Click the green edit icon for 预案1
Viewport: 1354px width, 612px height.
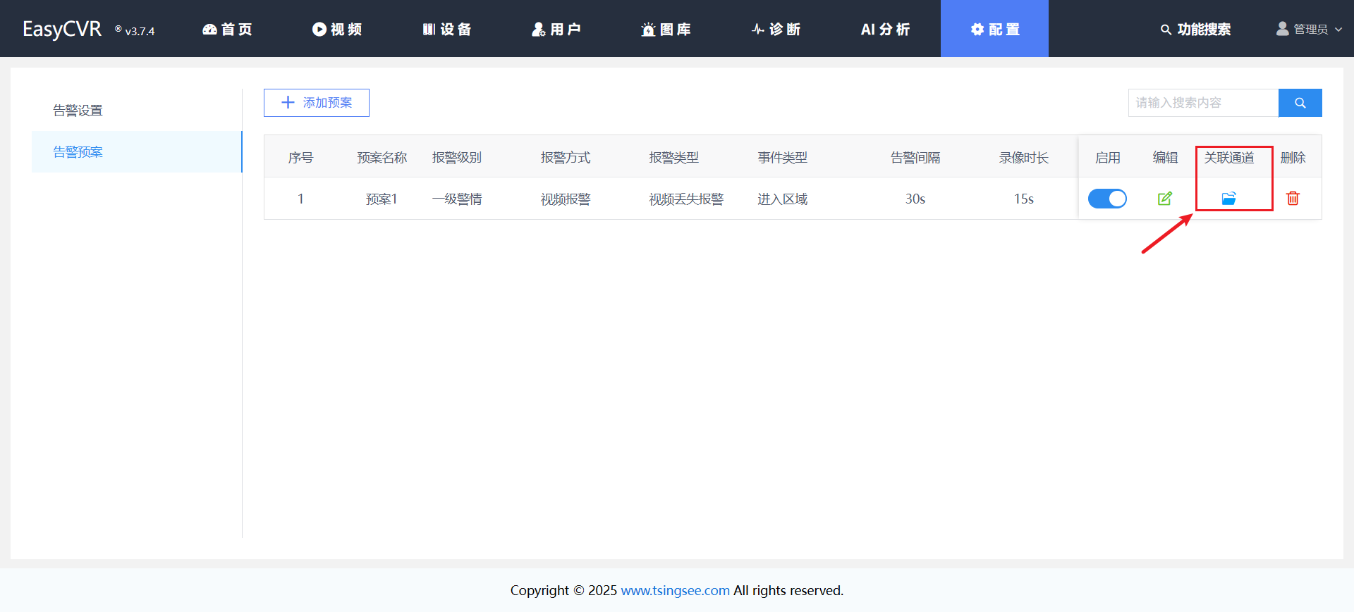click(x=1164, y=199)
